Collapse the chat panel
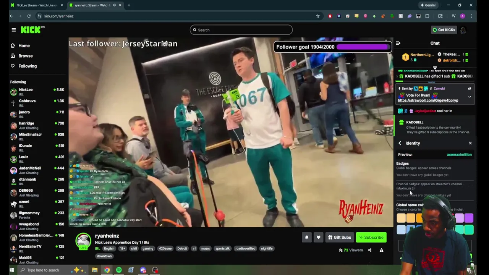The width and height of the screenshot is (489, 275). pos(398,43)
